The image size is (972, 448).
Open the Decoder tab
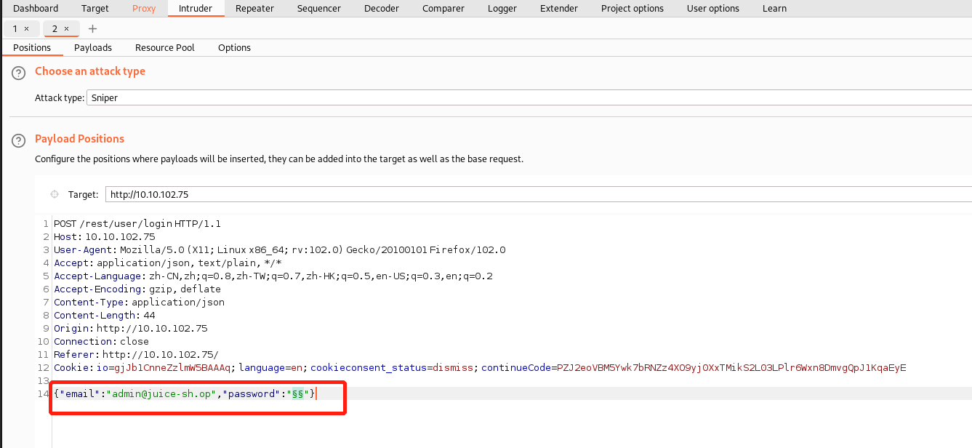[382, 9]
